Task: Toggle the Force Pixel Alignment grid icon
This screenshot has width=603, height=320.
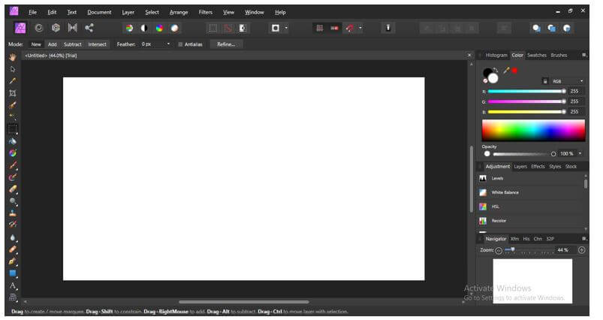Action: (320, 28)
